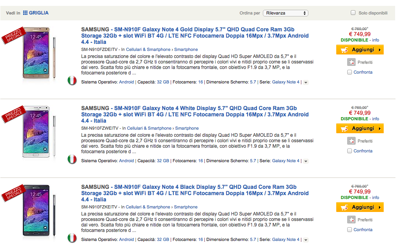
Task: Open Cellulari & Smartphone category on Gold listing
Action: click(x=148, y=50)
